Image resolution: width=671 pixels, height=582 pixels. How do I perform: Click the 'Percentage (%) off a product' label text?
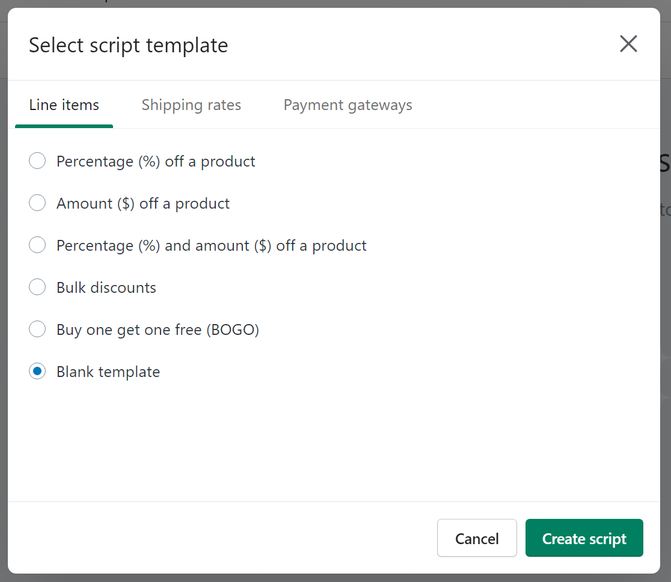tap(156, 162)
